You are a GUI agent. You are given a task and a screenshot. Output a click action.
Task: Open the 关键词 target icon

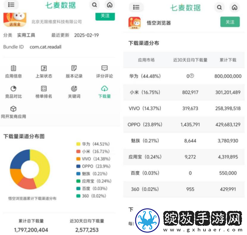tap(74, 88)
